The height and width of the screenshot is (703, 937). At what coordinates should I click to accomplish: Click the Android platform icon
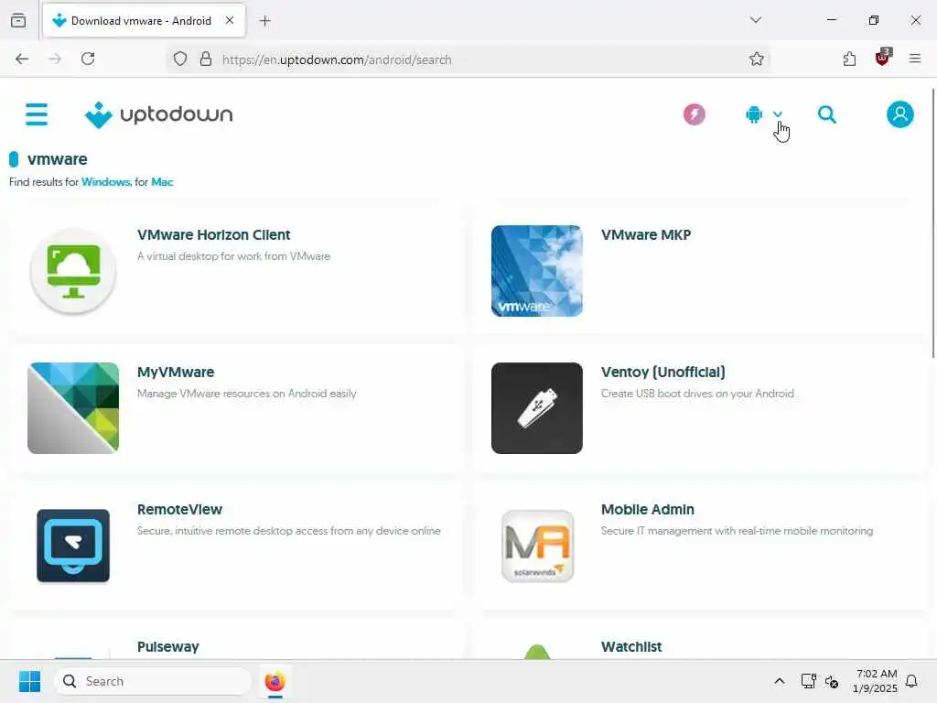754,114
